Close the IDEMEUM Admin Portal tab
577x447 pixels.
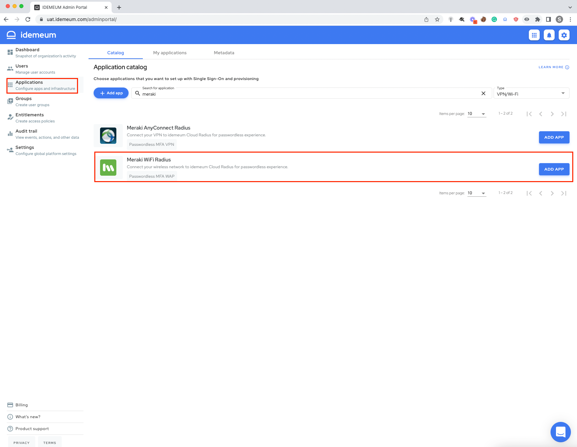click(106, 7)
